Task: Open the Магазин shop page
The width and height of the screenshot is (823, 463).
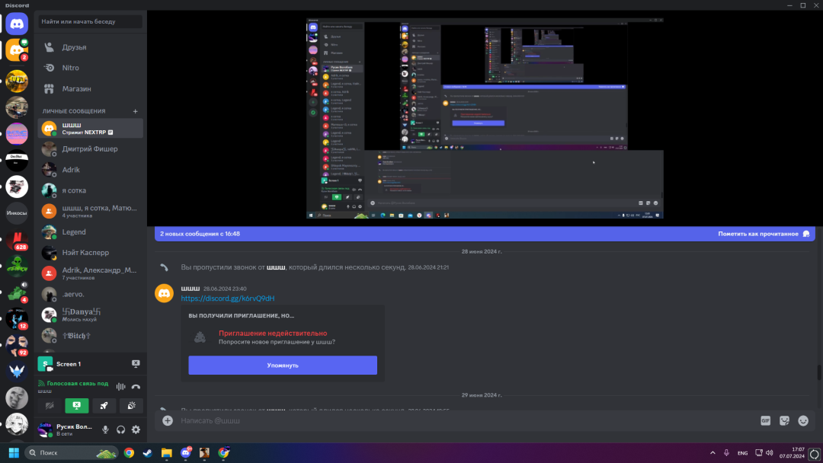Action: point(90,88)
